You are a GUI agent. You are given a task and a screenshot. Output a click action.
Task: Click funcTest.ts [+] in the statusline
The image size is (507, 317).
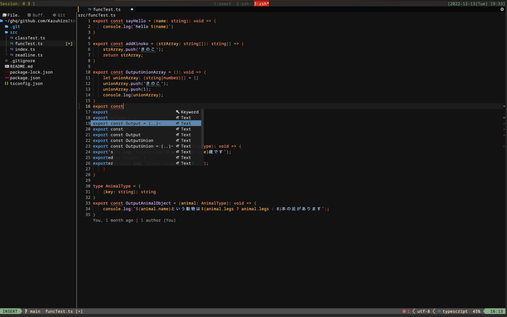(x=64, y=312)
